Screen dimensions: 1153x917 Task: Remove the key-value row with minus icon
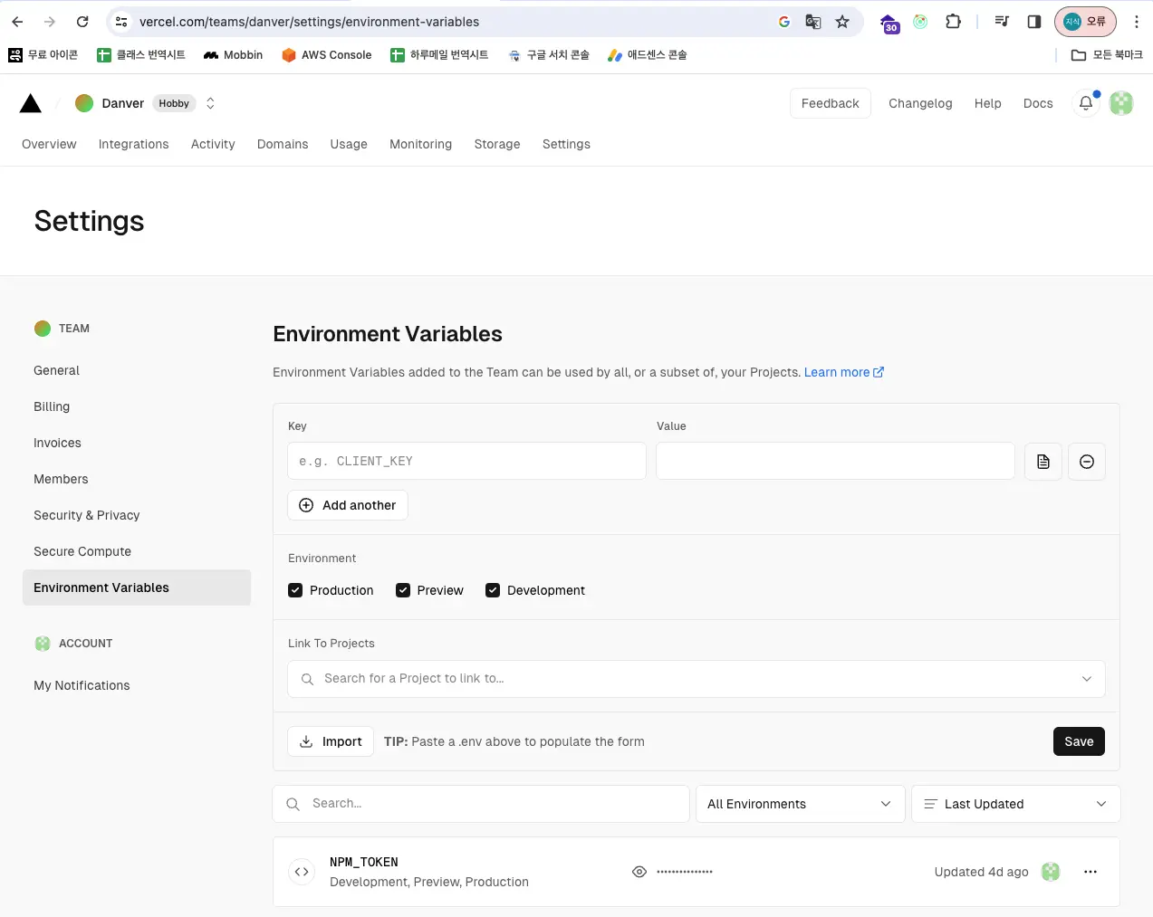(1086, 462)
